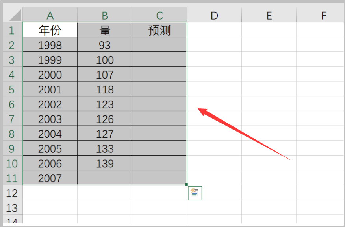Viewport: 345px width, 227px height.
Task: Select column B header
Action: tap(105, 15)
